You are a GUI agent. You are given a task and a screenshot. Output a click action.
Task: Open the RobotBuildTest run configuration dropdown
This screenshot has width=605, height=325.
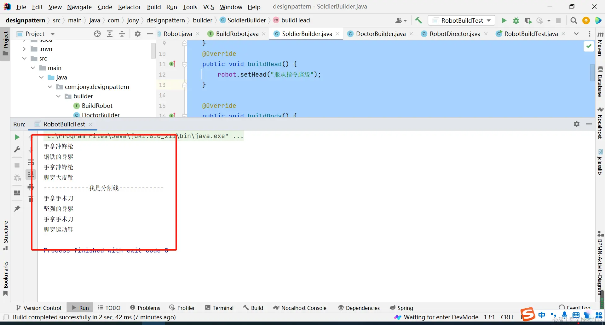point(462,20)
